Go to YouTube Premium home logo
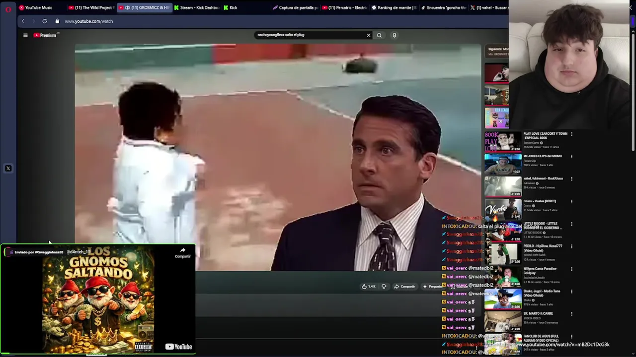This screenshot has width=636, height=357. click(x=46, y=35)
